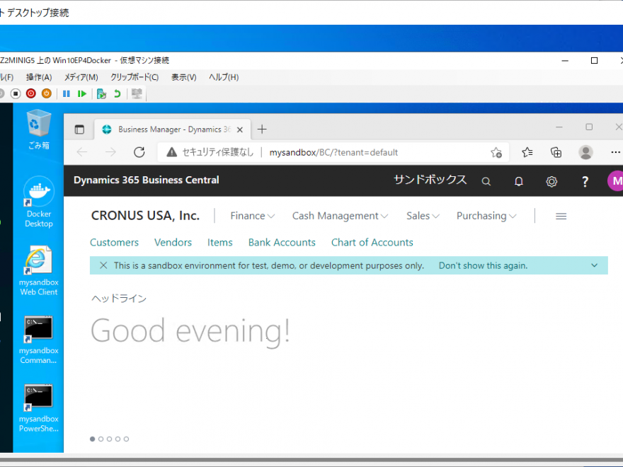Click the green revert checkpoint icon

point(118,93)
